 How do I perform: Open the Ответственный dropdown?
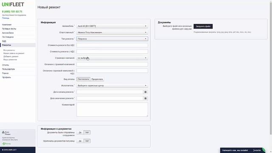(112, 32)
